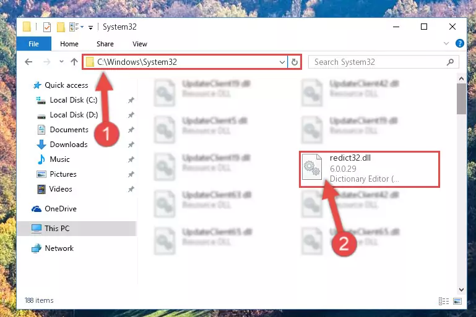Click the pin icon beside Pictures

(x=131, y=174)
